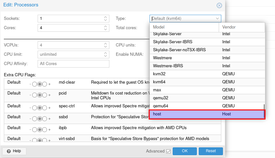Enable the ssbd flag radio option
Viewport: 275px width, 158px height.
45,119
